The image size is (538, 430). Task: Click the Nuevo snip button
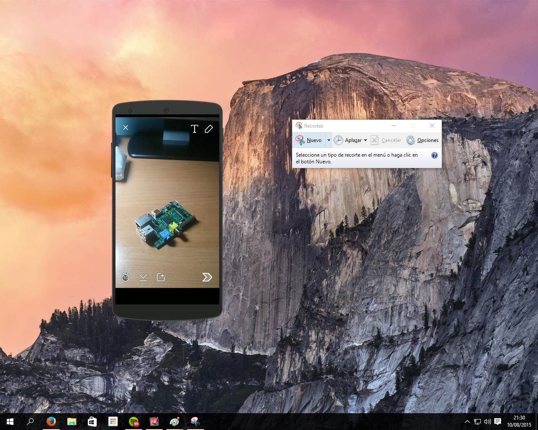tap(309, 140)
